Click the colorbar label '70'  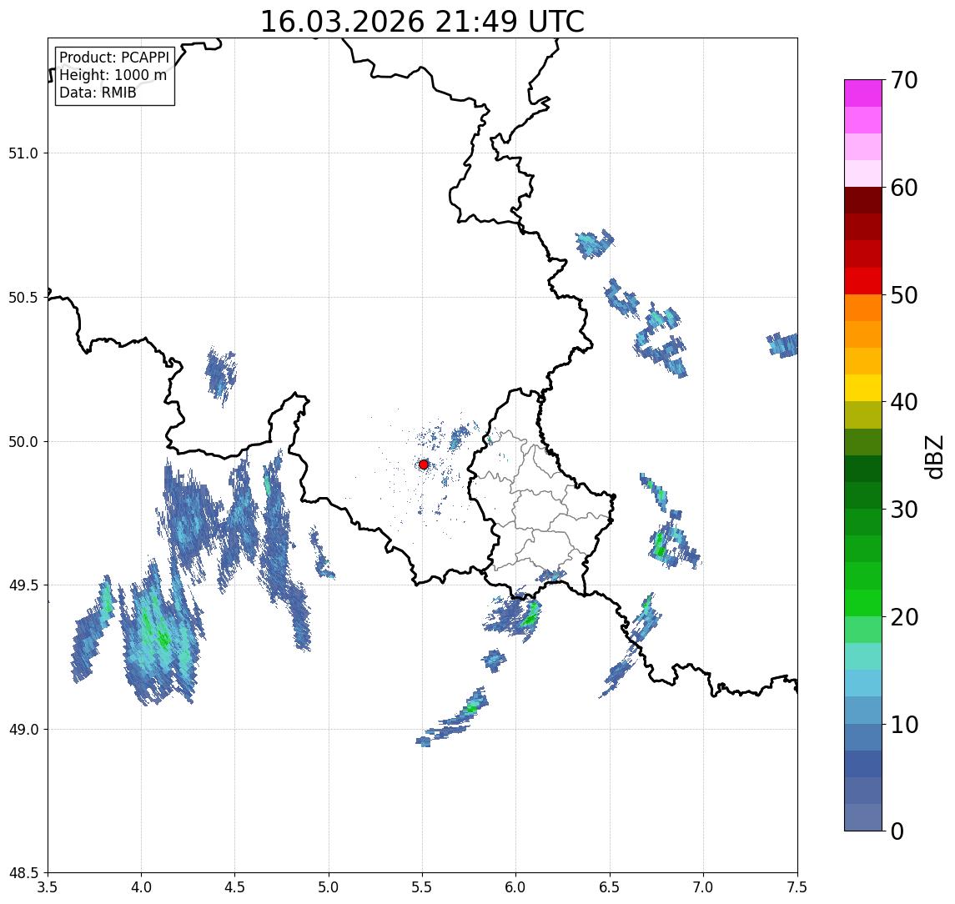(903, 80)
